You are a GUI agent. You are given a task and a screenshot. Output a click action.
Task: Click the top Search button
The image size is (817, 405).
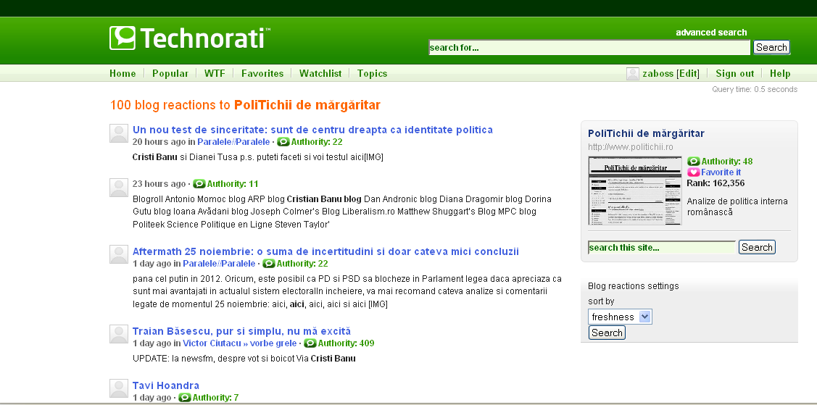coord(771,47)
